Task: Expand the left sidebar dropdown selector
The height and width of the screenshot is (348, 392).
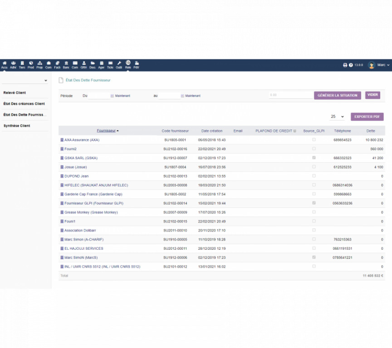Action: click(25, 81)
